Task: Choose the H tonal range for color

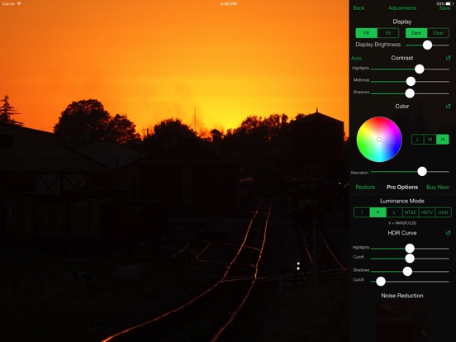Action: point(443,140)
